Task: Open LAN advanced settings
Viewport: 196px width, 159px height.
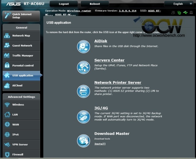Action: [21, 115]
